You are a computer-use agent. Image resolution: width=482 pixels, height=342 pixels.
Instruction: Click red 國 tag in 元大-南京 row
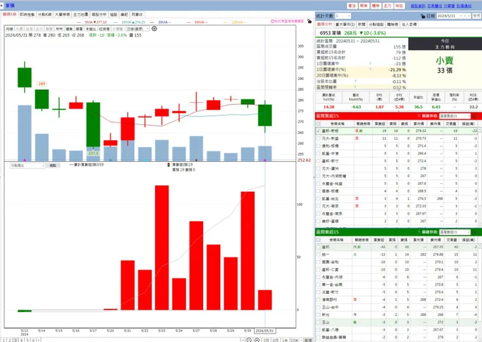click(356, 206)
